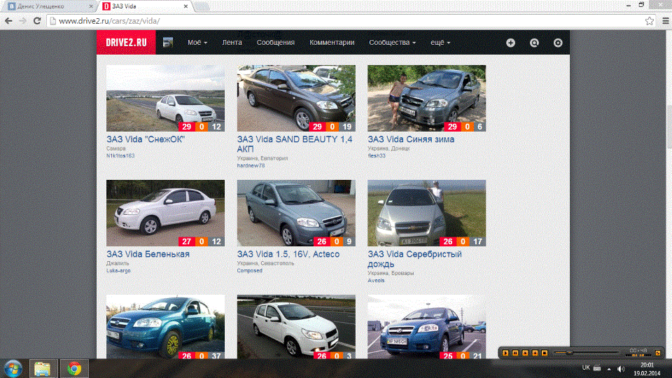Click the blue car with yellow wheels thumbnail
The height and width of the screenshot is (378, 672).
(x=165, y=327)
